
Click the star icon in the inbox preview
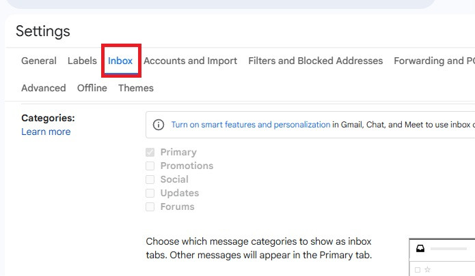coord(427,270)
